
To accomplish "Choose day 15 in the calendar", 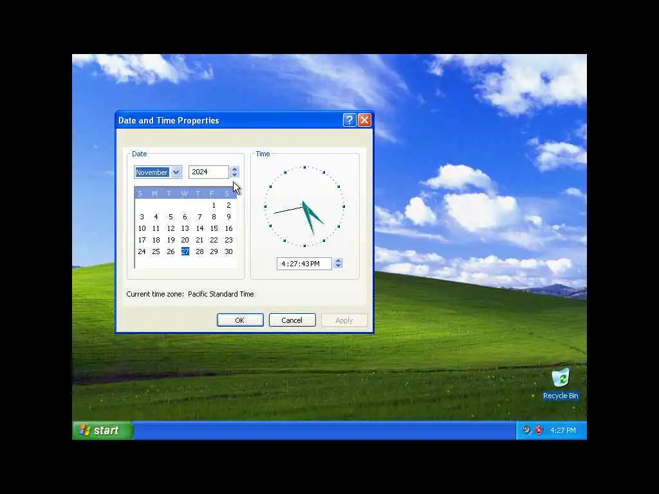I will [214, 228].
